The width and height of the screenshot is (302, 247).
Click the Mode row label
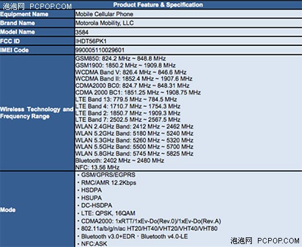click(x=8, y=210)
